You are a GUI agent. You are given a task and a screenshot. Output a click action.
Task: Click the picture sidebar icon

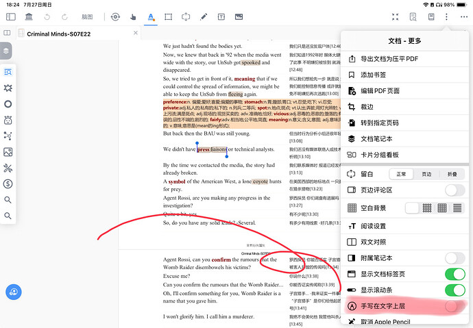click(x=8, y=152)
